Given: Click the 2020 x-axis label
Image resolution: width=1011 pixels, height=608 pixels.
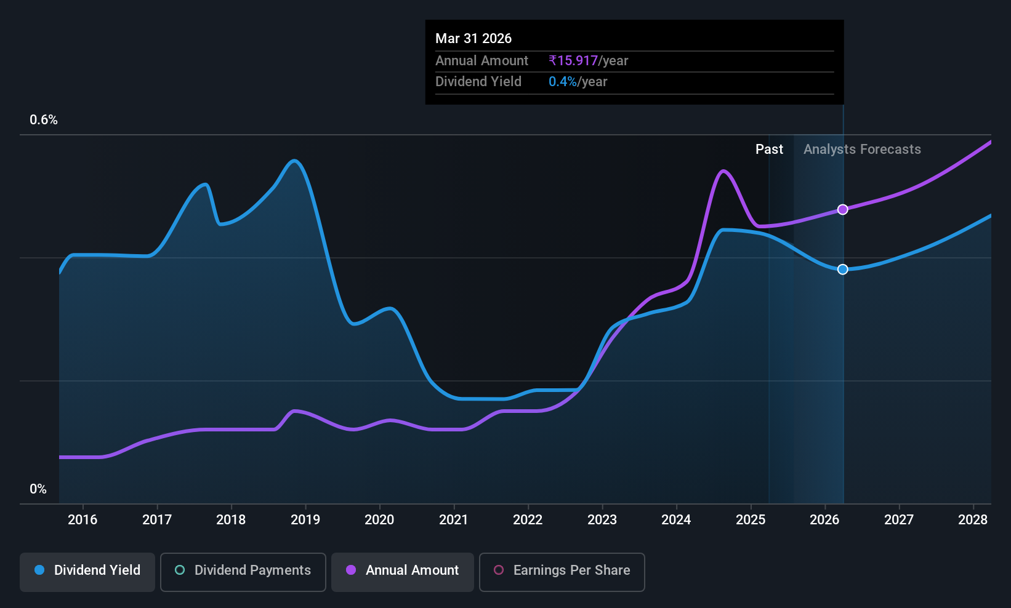Looking at the screenshot, I should click(379, 520).
